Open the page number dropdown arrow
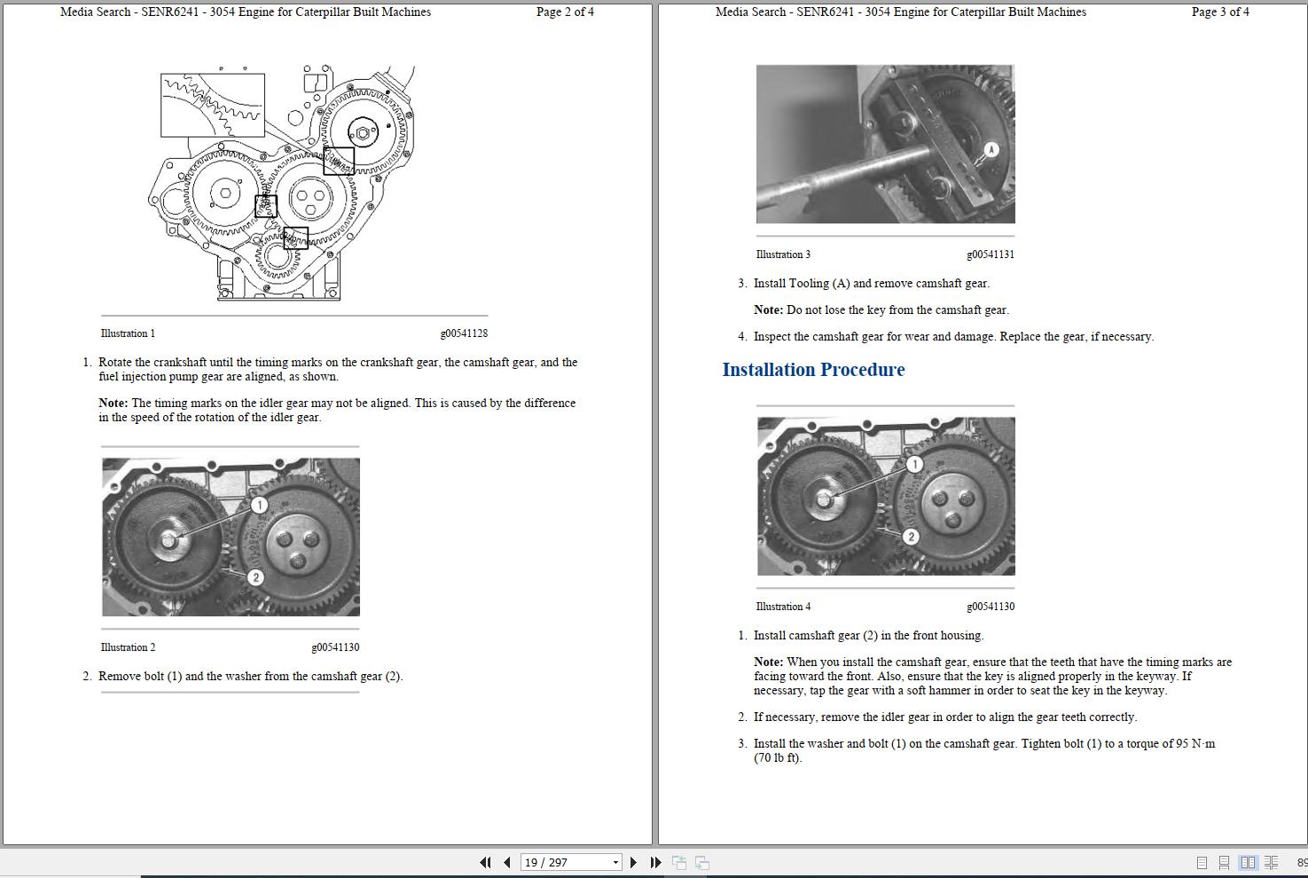Image resolution: width=1308 pixels, height=878 pixels. pyautogui.click(x=615, y=862)
